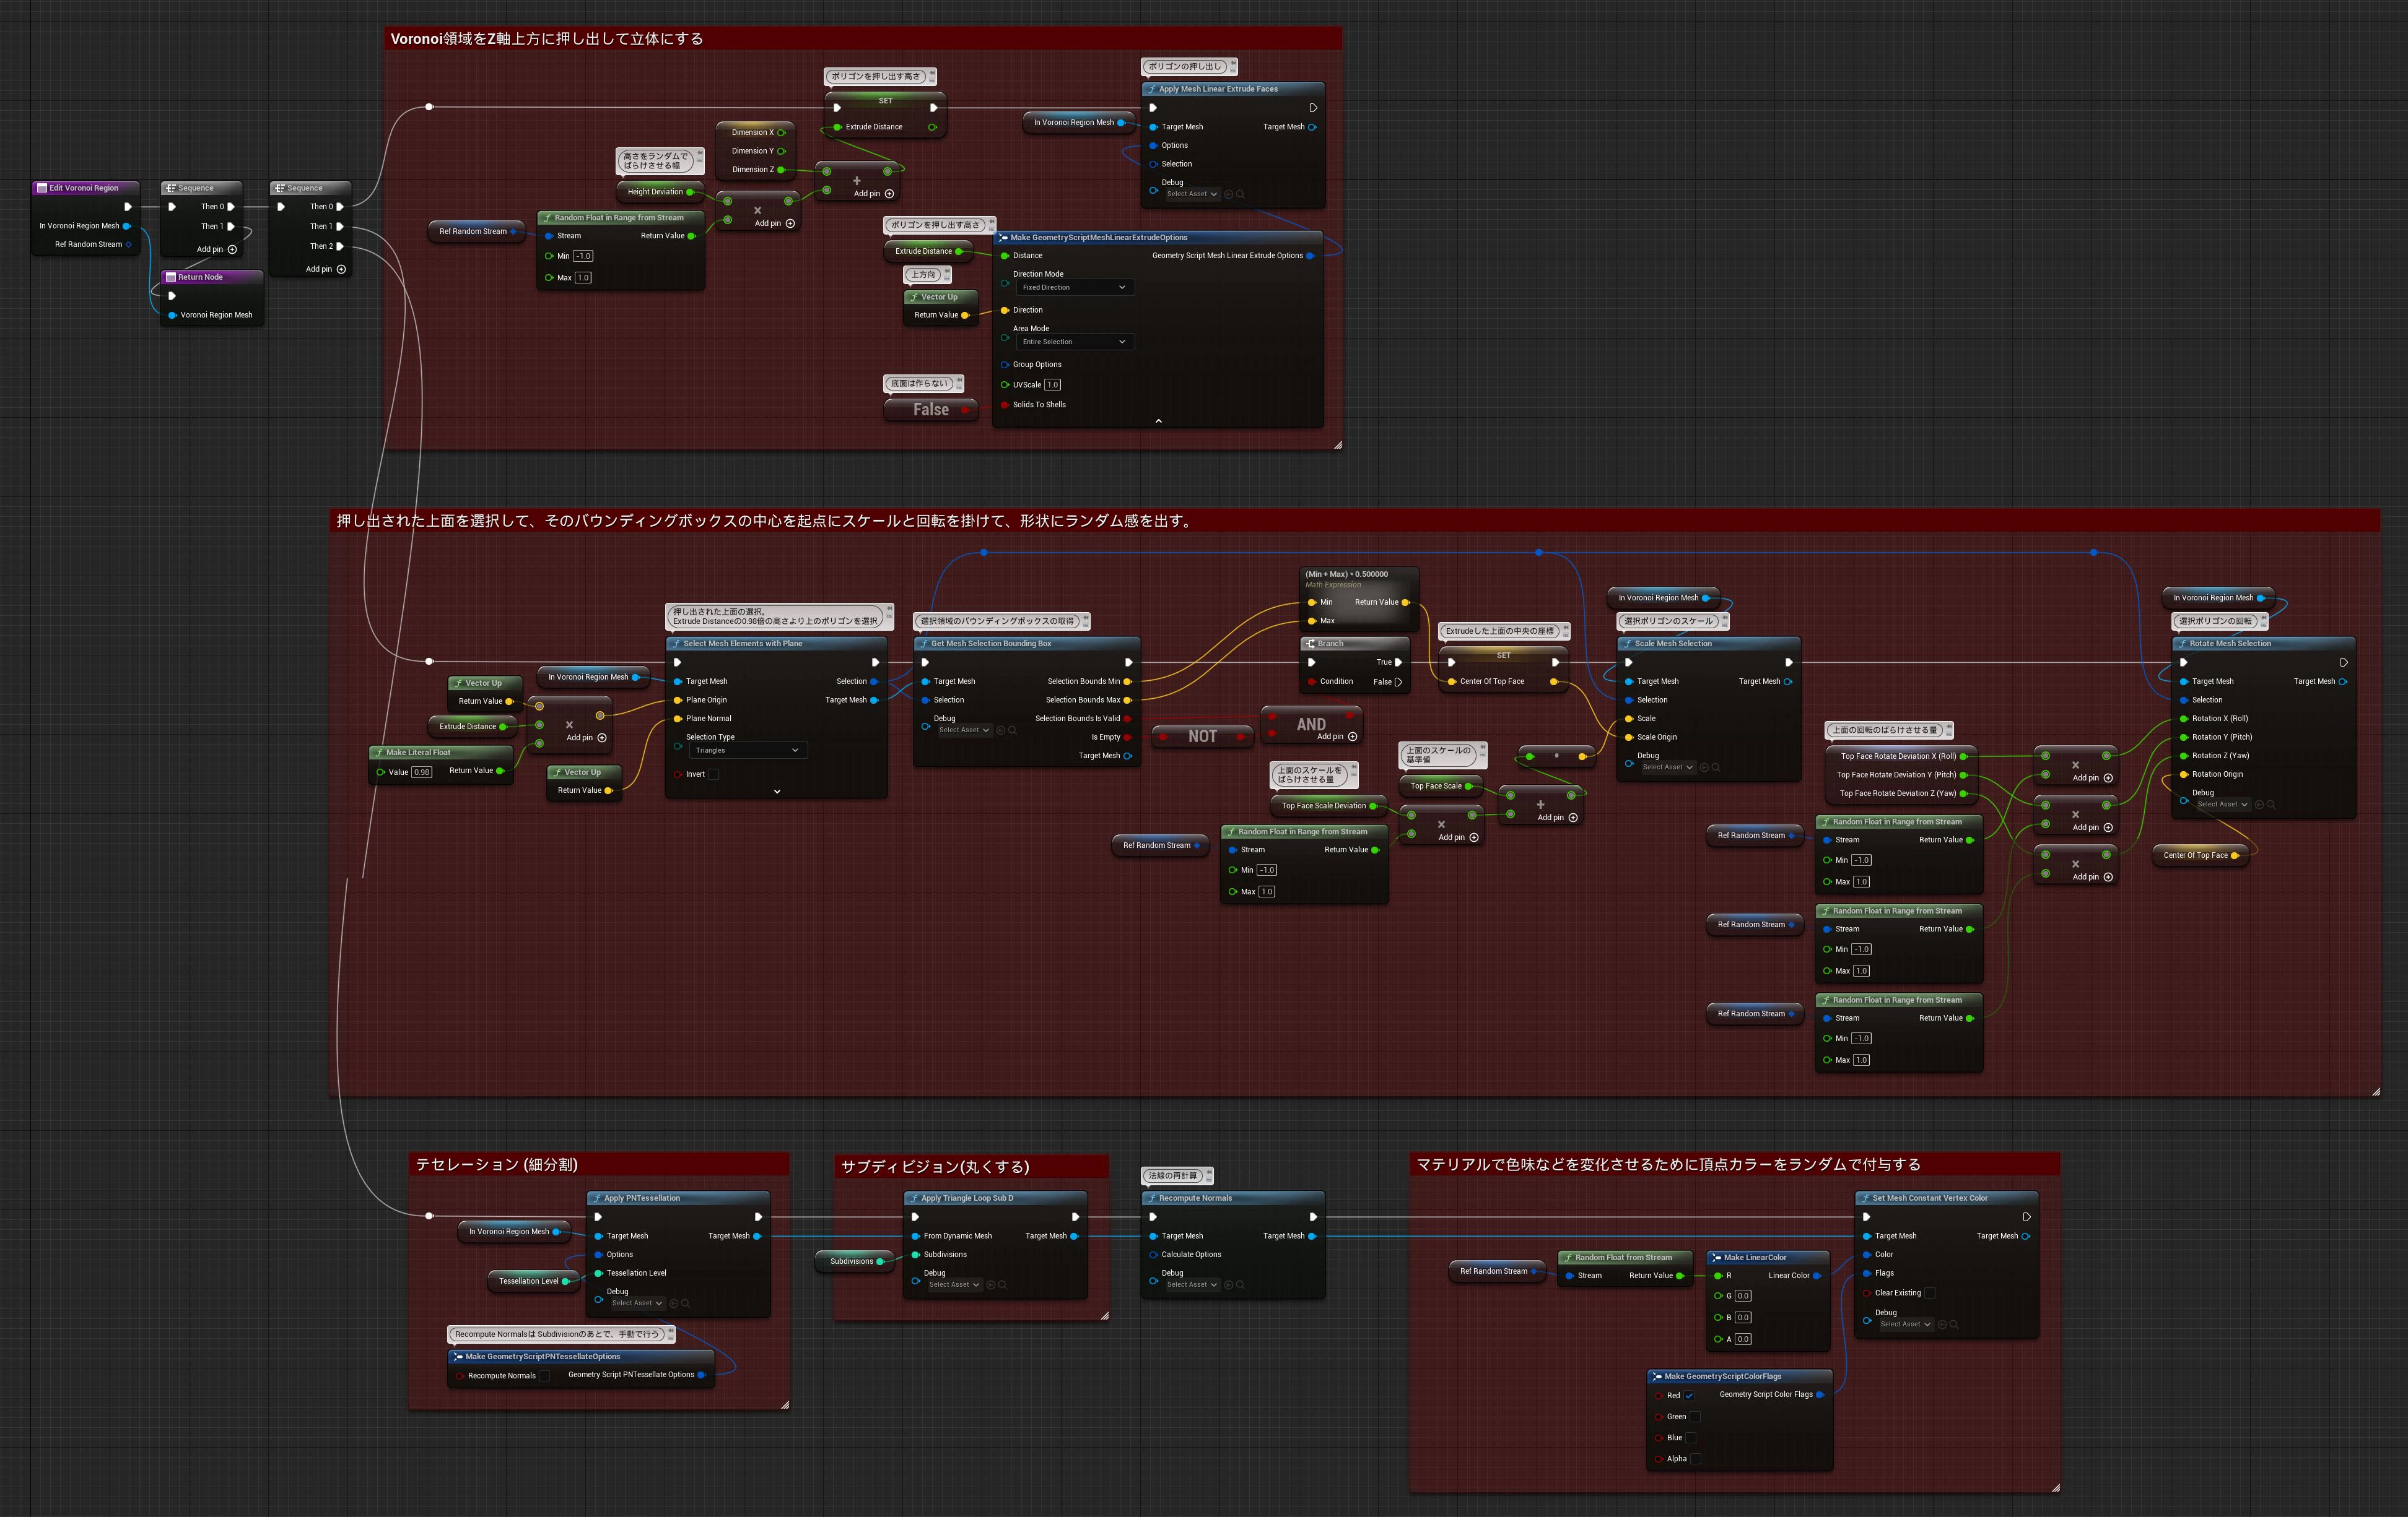This screenshot has width=2408, height=1517.
Task: Uncheck the Red checkbox in Make GeometryScriptColorFlags
Action: point(1689,1395)
